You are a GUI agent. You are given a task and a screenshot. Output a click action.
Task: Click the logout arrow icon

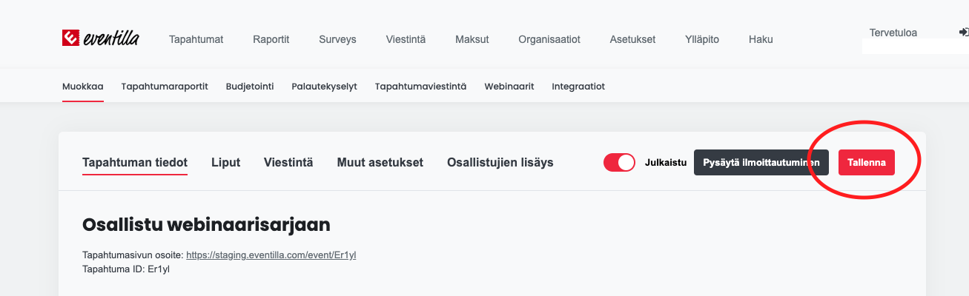pyautogui.click(x=963, y=33)
